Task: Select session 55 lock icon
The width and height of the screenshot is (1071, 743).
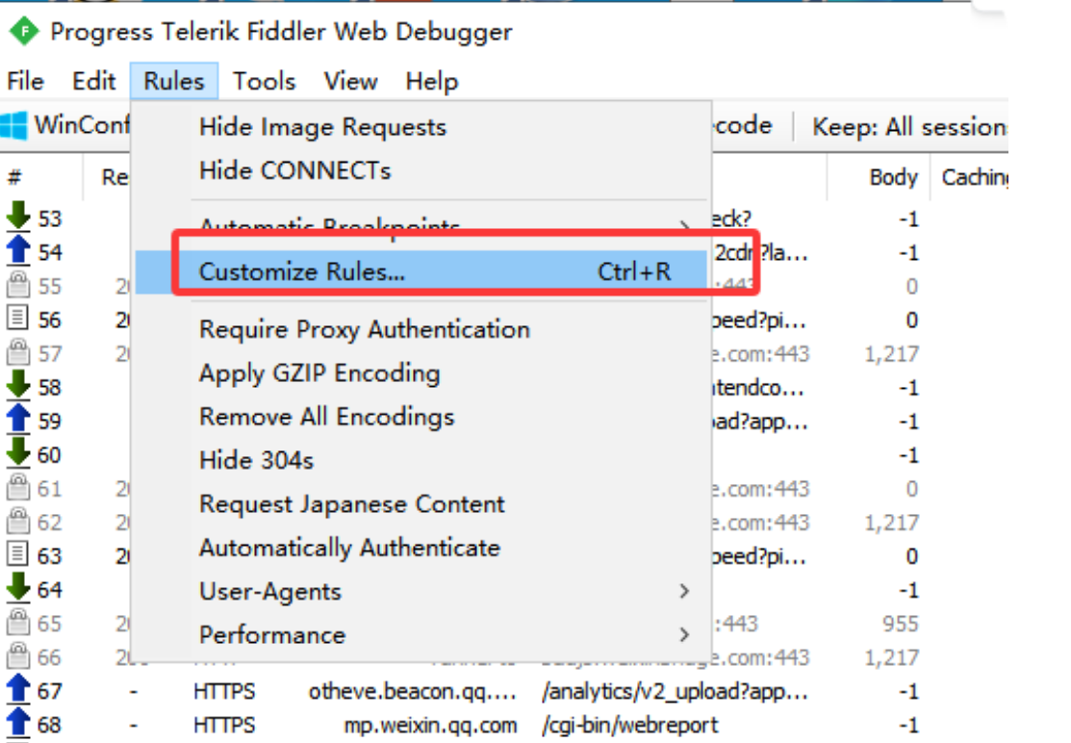Action: coord(17,285)
